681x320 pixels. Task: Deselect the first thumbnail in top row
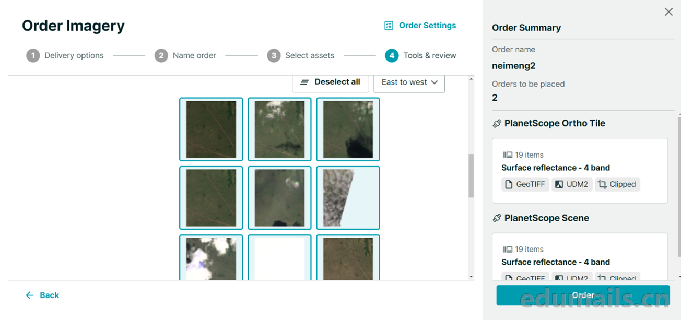[x=211, y=129]
